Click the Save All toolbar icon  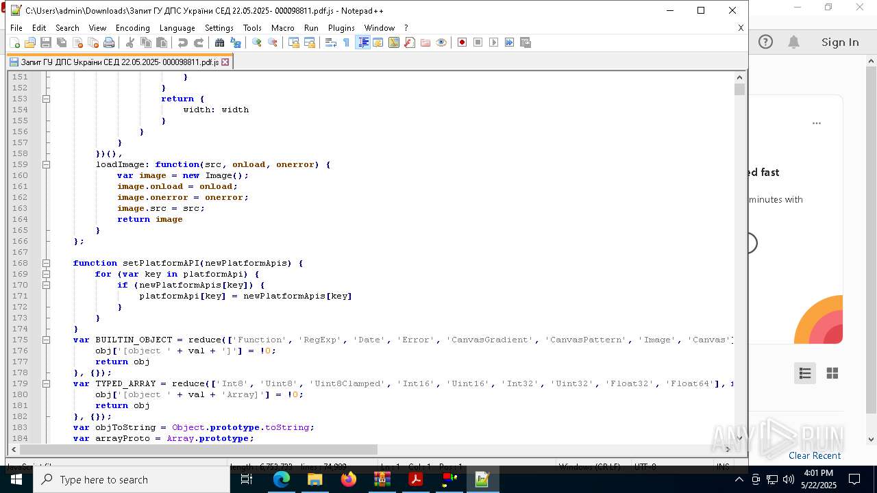pos(62,42)
